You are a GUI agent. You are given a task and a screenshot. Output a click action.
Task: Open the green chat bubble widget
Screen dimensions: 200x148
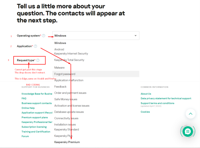[x=188, y=131]
